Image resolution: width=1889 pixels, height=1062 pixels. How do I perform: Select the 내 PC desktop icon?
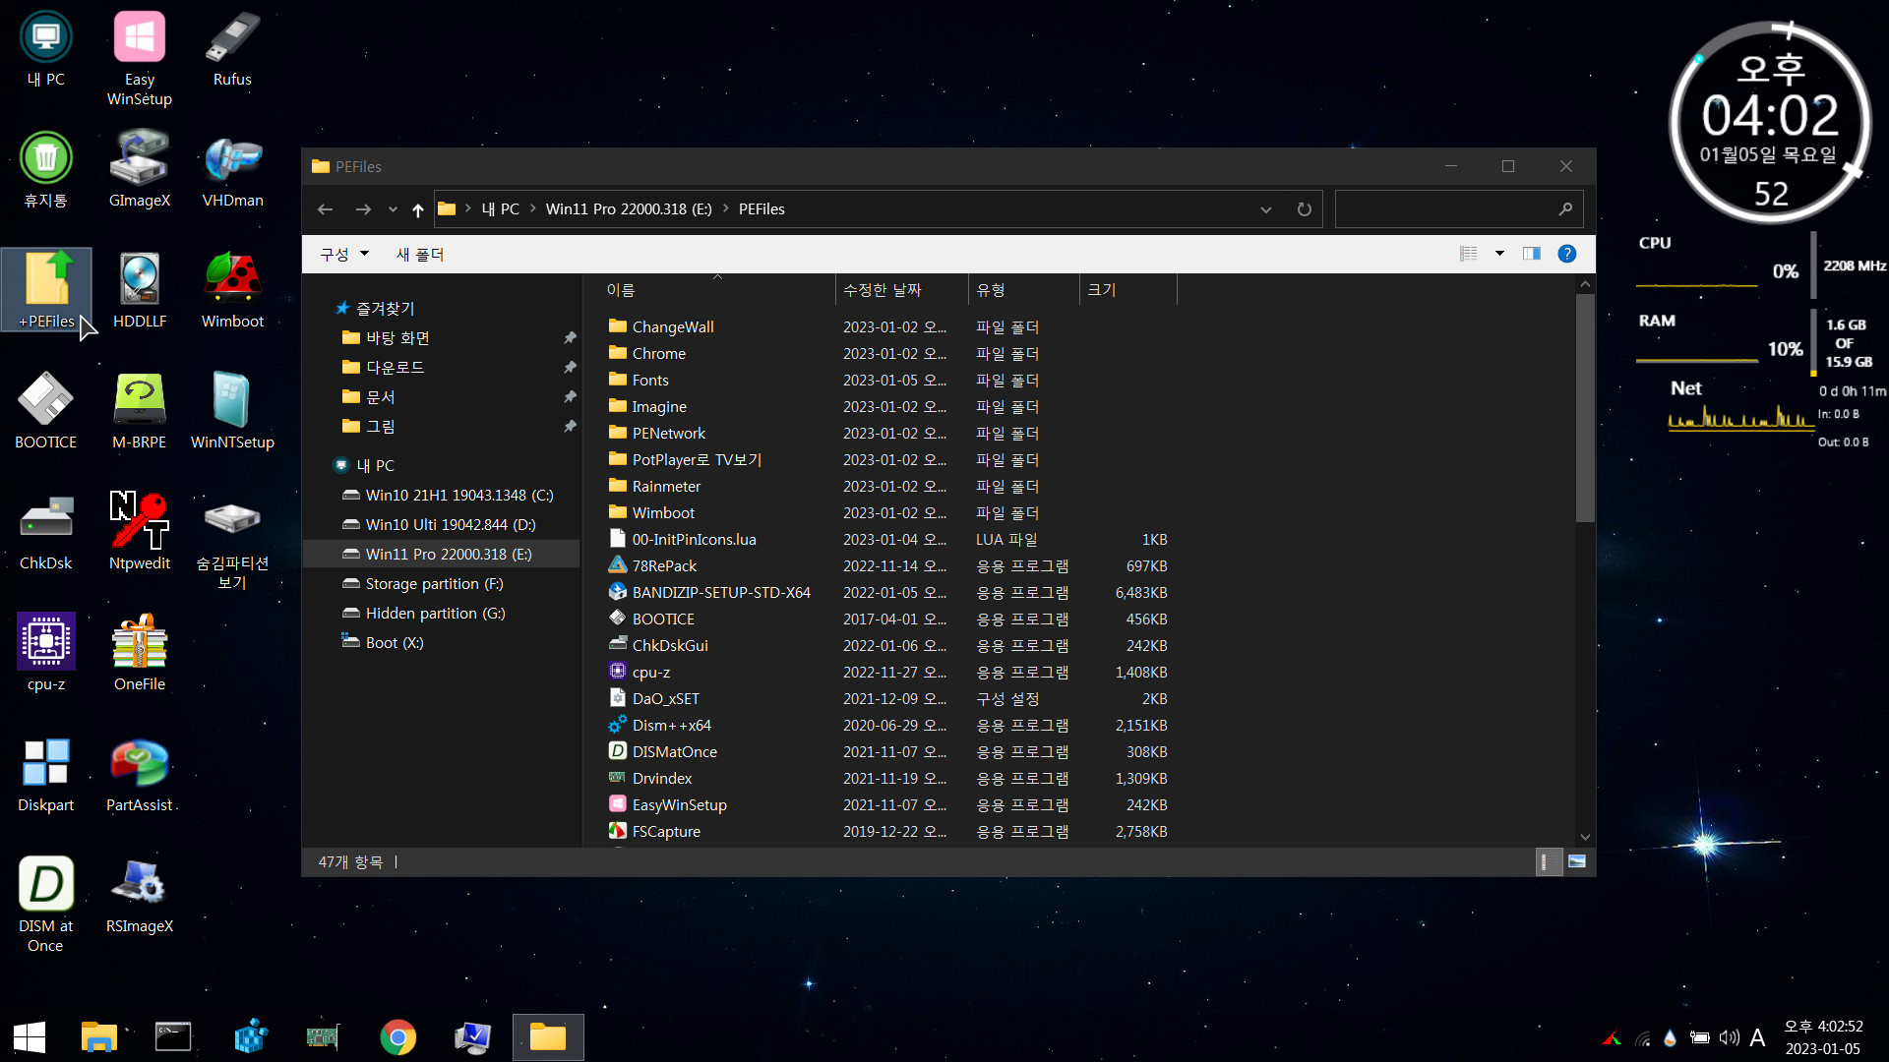(x=45, y=49)
